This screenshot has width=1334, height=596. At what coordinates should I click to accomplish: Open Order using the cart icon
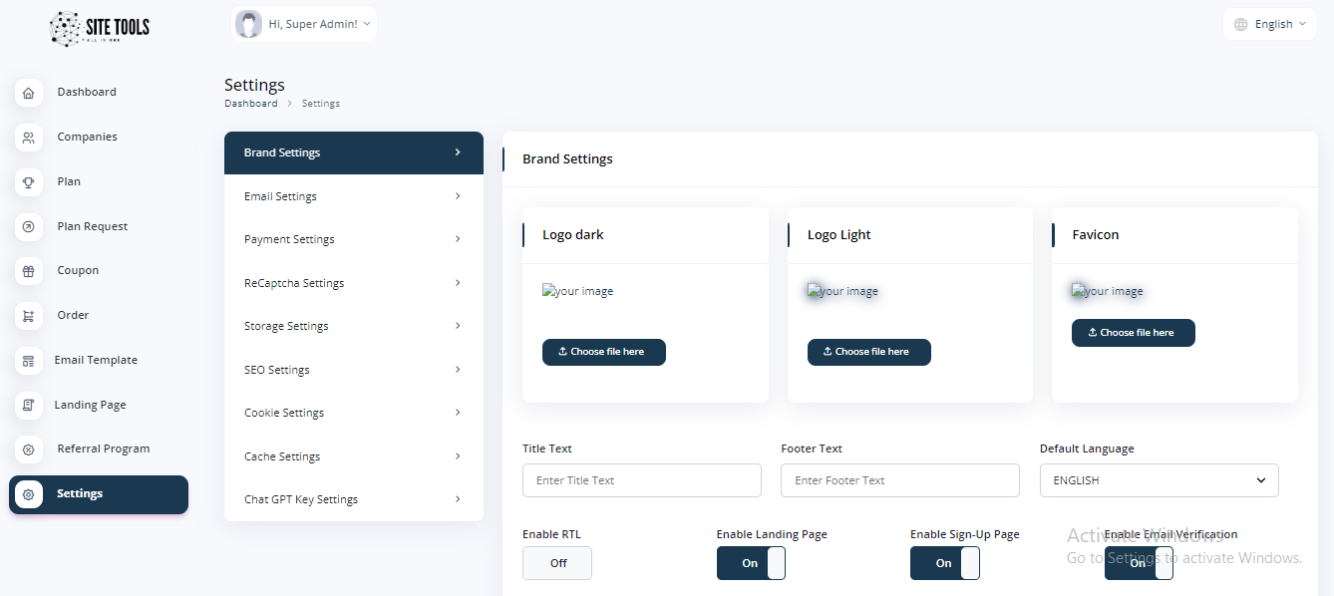[x=29, y=316]
